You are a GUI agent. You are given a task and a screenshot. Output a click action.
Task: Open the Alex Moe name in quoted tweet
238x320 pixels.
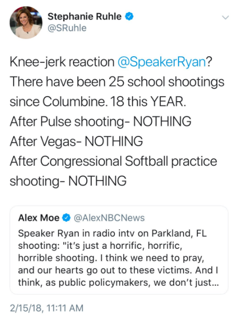pyautogui.click(x=38, y=218)
